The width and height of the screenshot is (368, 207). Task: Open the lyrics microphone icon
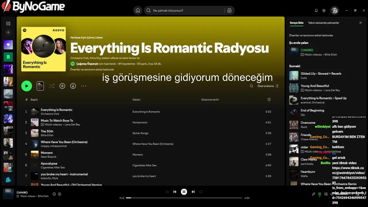pyautogui.click(x=314, y=194)
